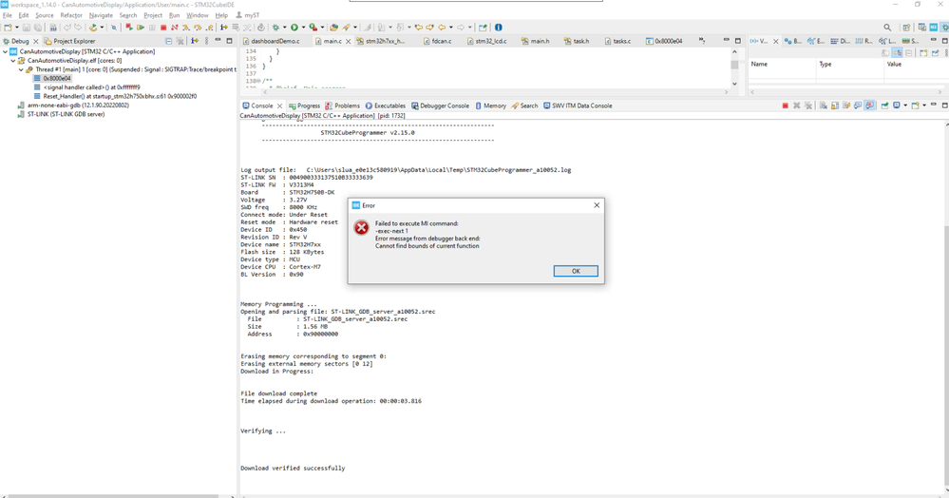Switch to Device Configuration MX perspective icon
This screenshot has height=498, width=949.
tap(933, 28)
